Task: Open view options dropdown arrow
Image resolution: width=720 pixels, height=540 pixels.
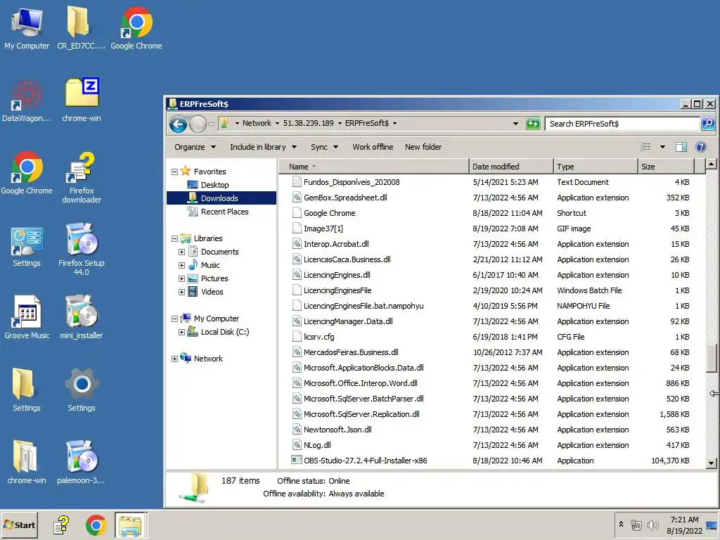Action: (x=662, y=147)
